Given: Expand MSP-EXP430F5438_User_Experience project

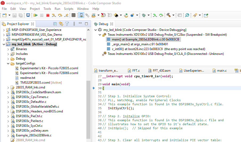Looking at the screenshot, I should pos(4,30).
